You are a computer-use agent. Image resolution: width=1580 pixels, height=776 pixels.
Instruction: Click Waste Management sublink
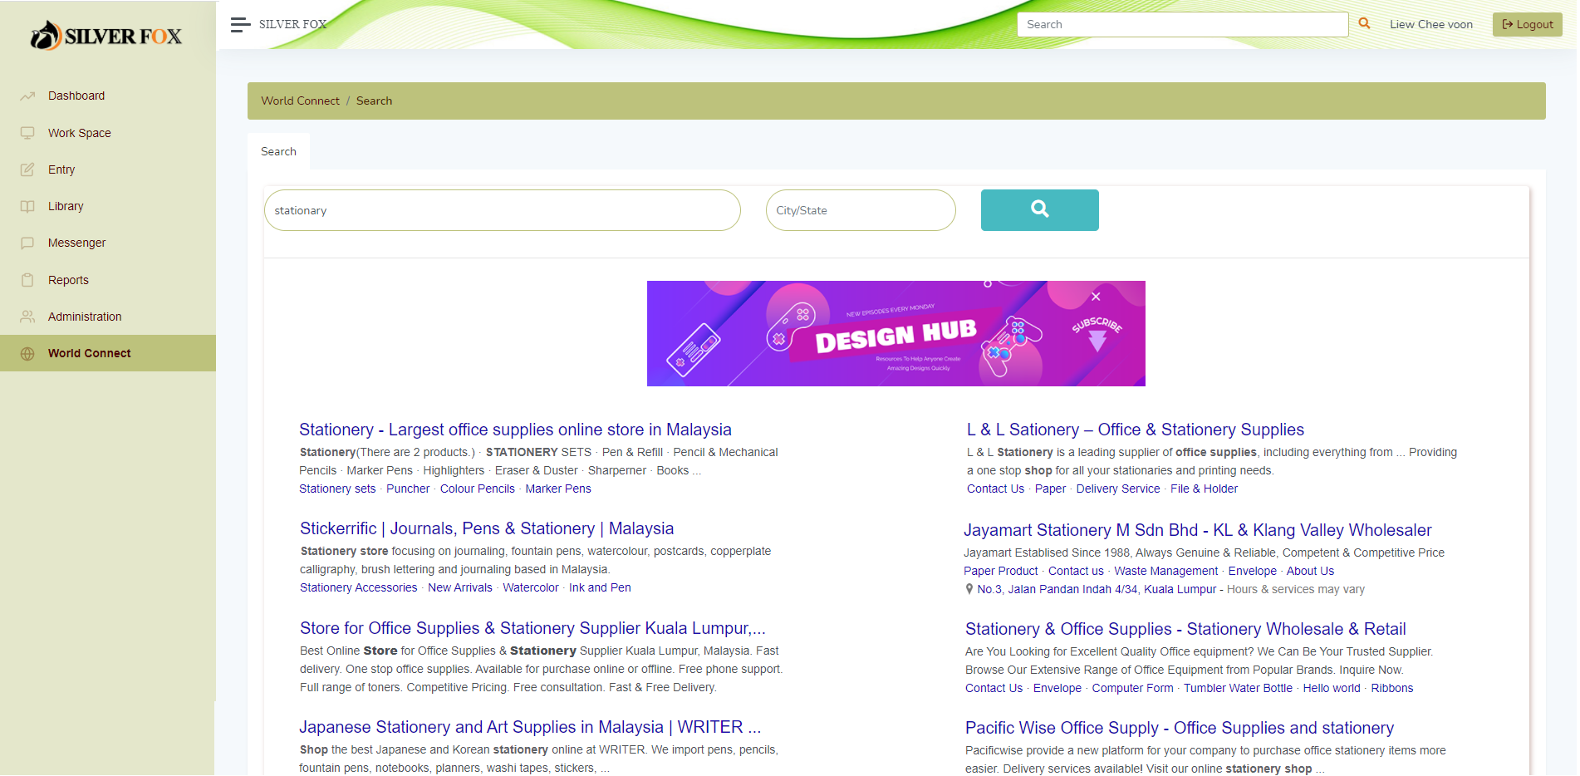1166,571
